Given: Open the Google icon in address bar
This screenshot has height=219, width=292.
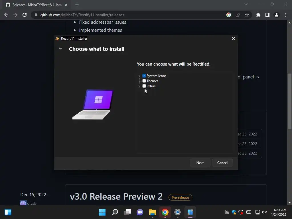Looking at the screenshot, I should coord(229,15).
